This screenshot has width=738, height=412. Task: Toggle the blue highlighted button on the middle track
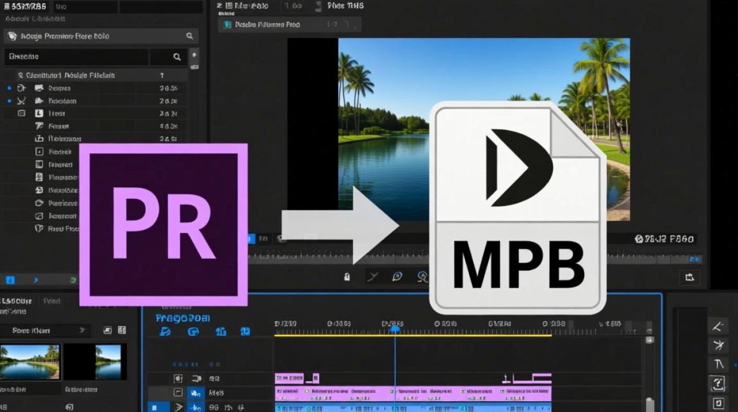pos(195,393)
